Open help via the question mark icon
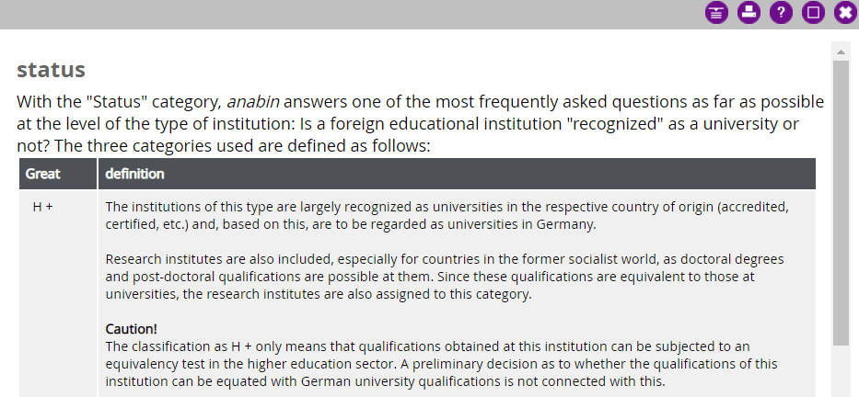This screenshot has width=859, height=397. click(x=781, y=13)
